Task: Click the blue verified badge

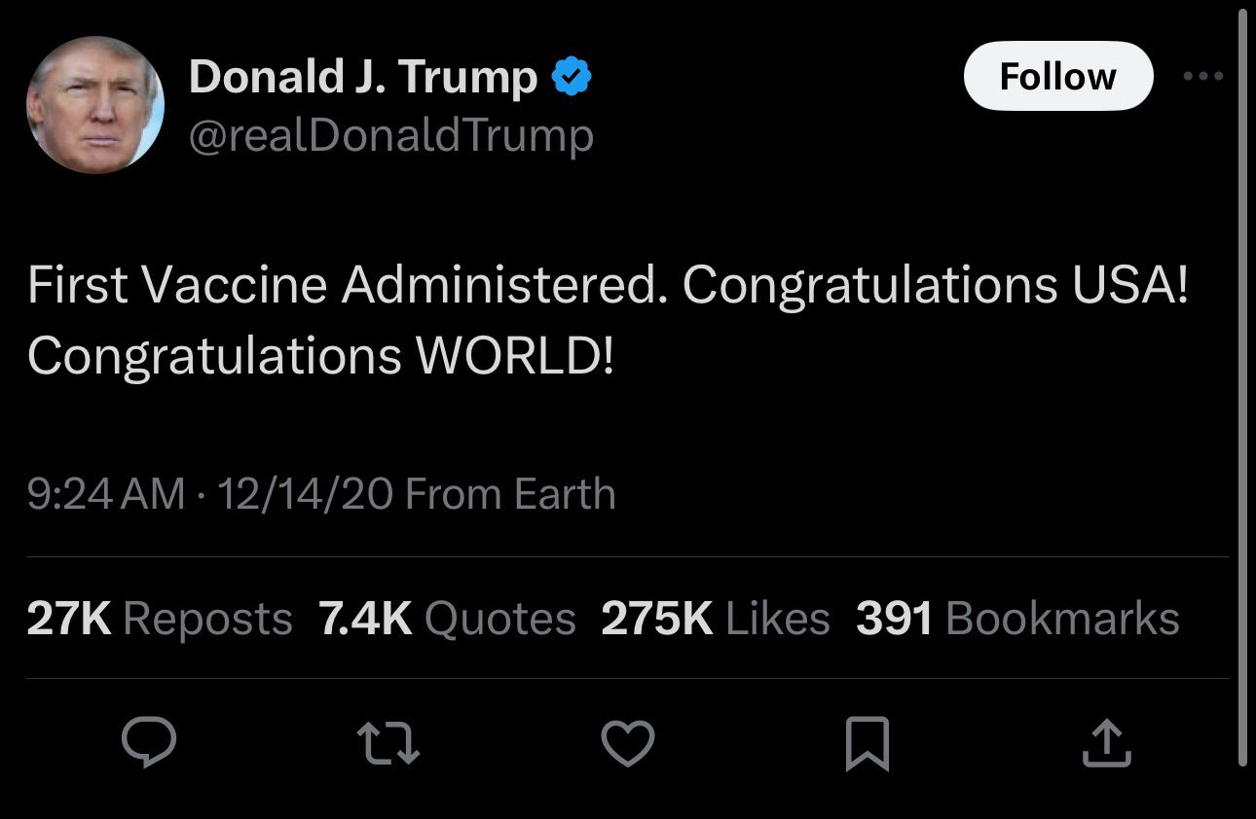Action: click(573, 78)
